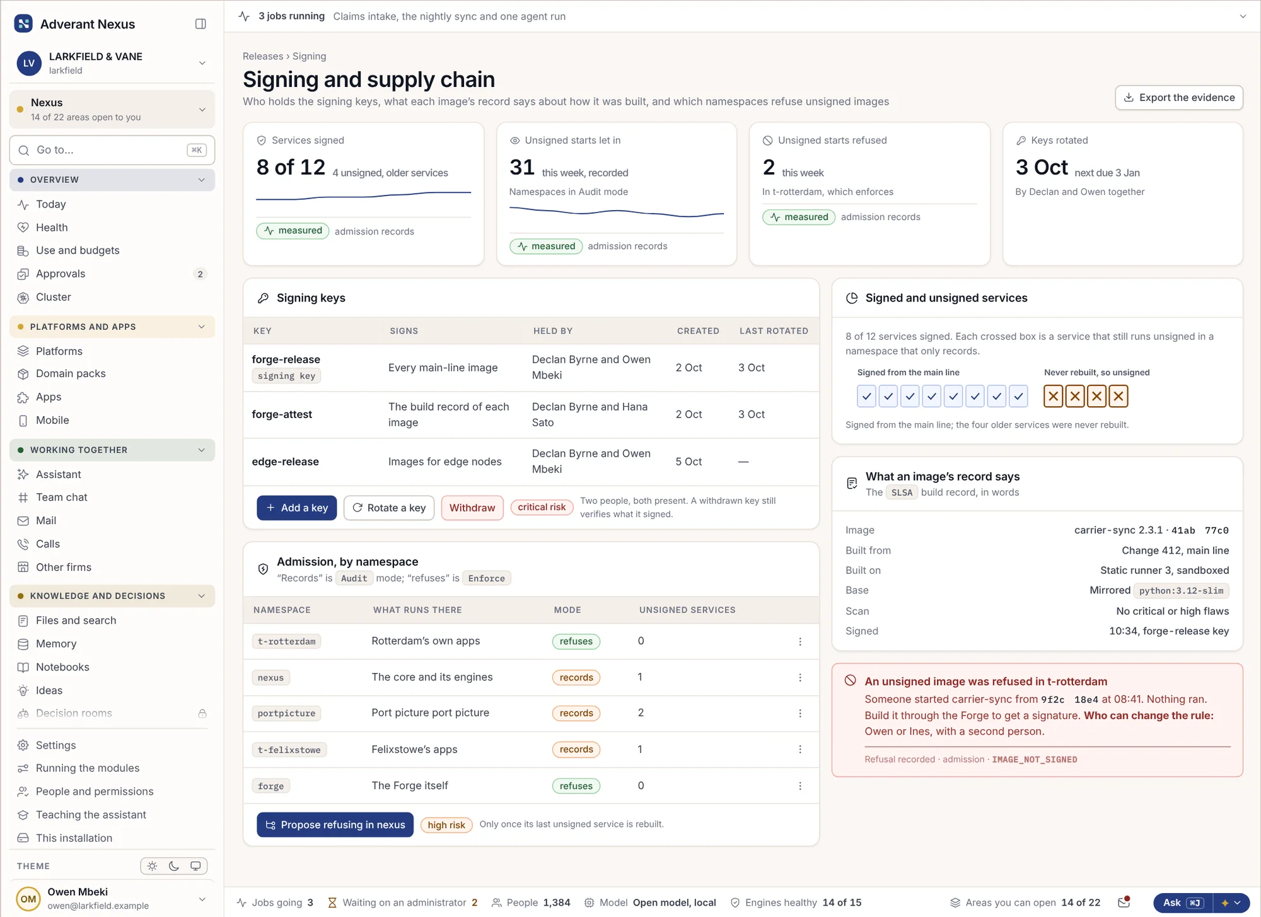Open row menu for portpicture namespace
This screenshot has width=1261, height=917.
pos(800,713)
